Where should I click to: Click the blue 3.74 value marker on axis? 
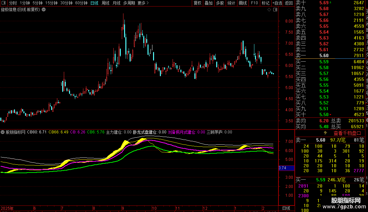(283, 168)
